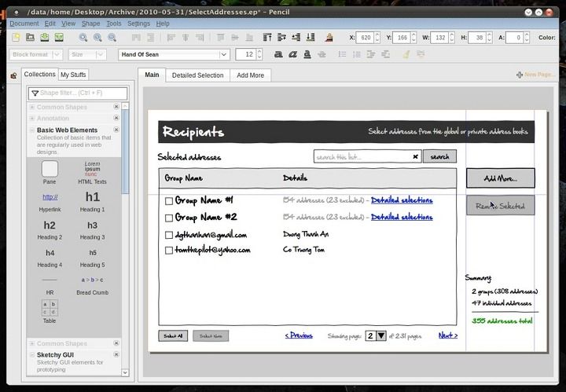
Task: Collapse the Sketchy GUI collection header
Action: click(32, 355)
